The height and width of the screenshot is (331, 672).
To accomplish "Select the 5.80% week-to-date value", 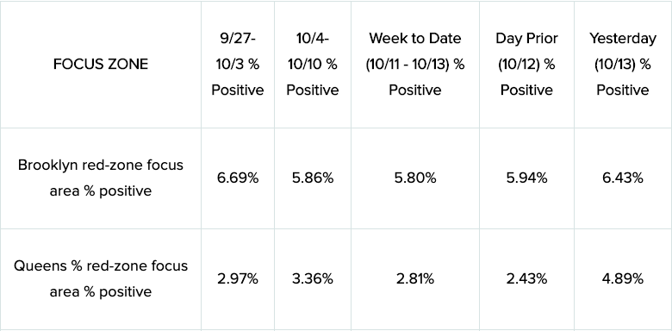I will click(415, 178).
